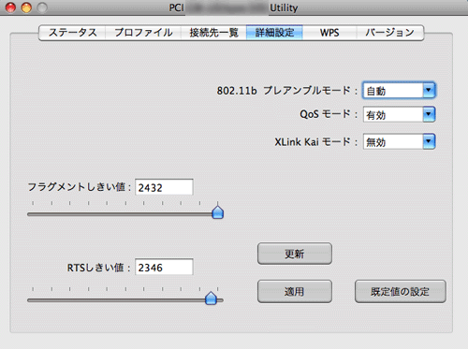The width and height of the screenshot is (468, 349).
Task: Expand the QoS モード dropdown
Action: (x=399, y=114)
